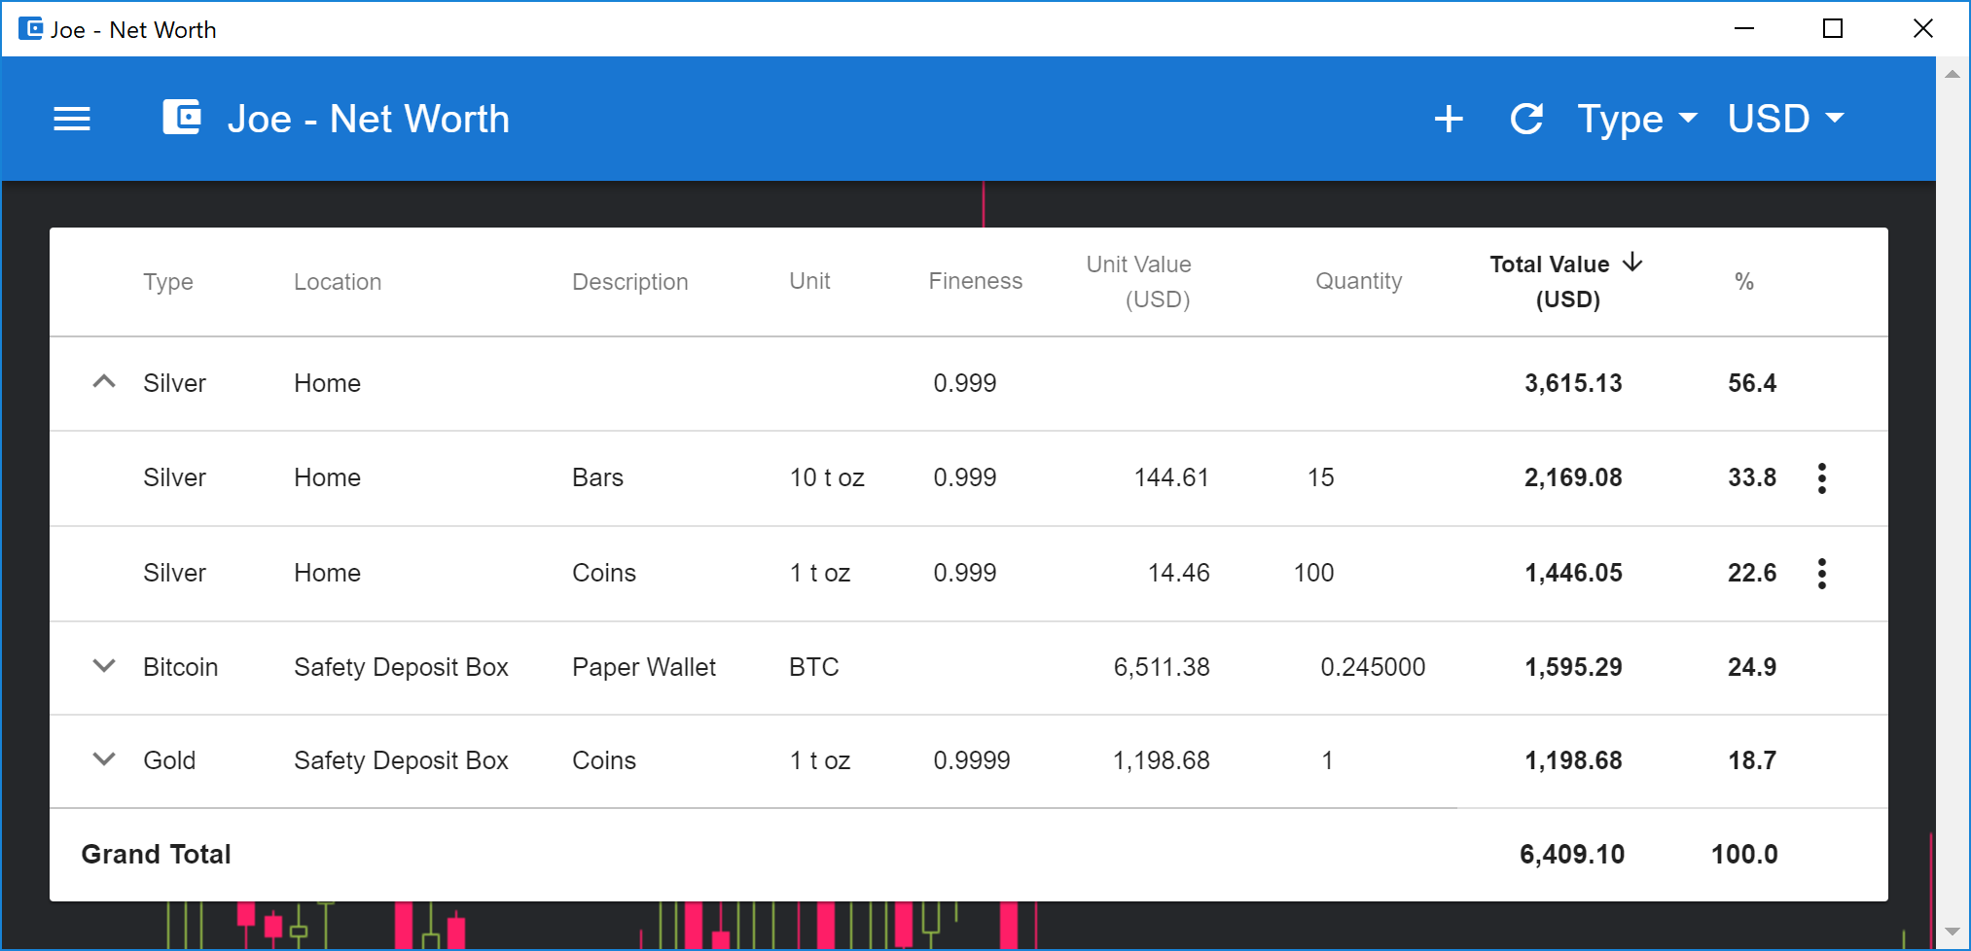Expand the Gold row
The height and width of the screenshot is (951, 1971).
pyautogui.click(x=104, y=759)
